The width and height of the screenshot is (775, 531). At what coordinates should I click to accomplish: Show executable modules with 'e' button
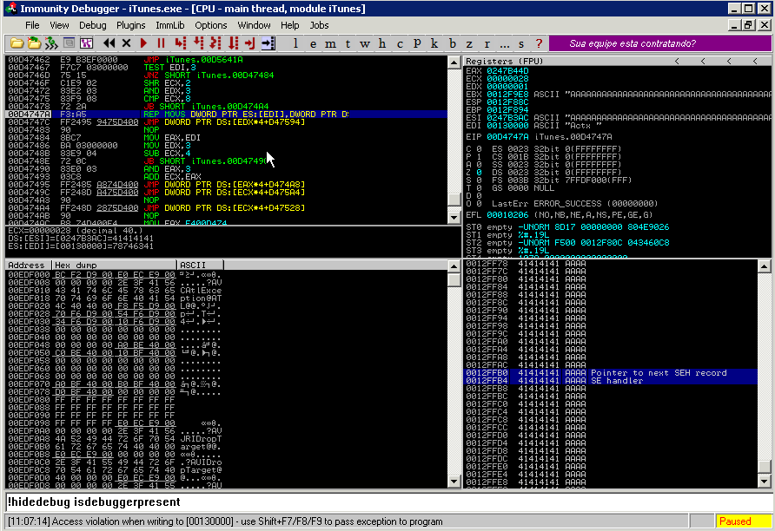tap(313, 43)
